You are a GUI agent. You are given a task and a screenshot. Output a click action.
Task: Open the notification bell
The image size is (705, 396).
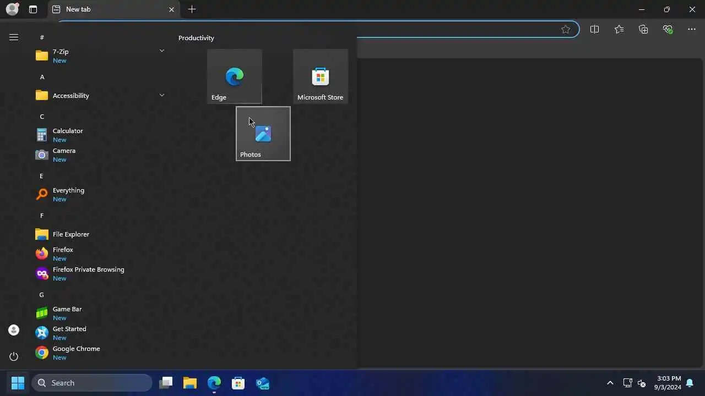[x=690, y=383]
